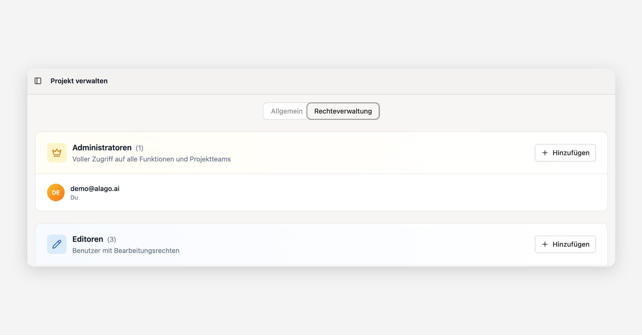
Task: Click the Projekt verwalten title
Action: tap(79, 81)
